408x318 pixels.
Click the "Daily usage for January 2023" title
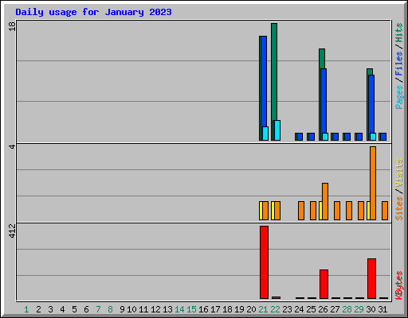click(x=93, y=12)
